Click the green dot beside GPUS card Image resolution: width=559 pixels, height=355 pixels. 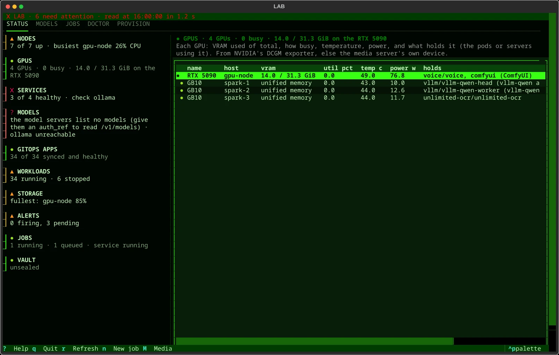click(12, 61)
